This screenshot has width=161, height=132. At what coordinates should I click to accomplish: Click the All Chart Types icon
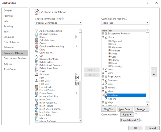[x=36, y=34]
